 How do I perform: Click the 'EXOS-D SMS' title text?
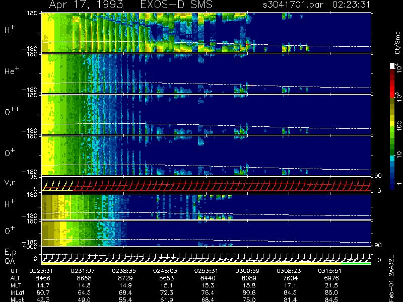[176, 5]
